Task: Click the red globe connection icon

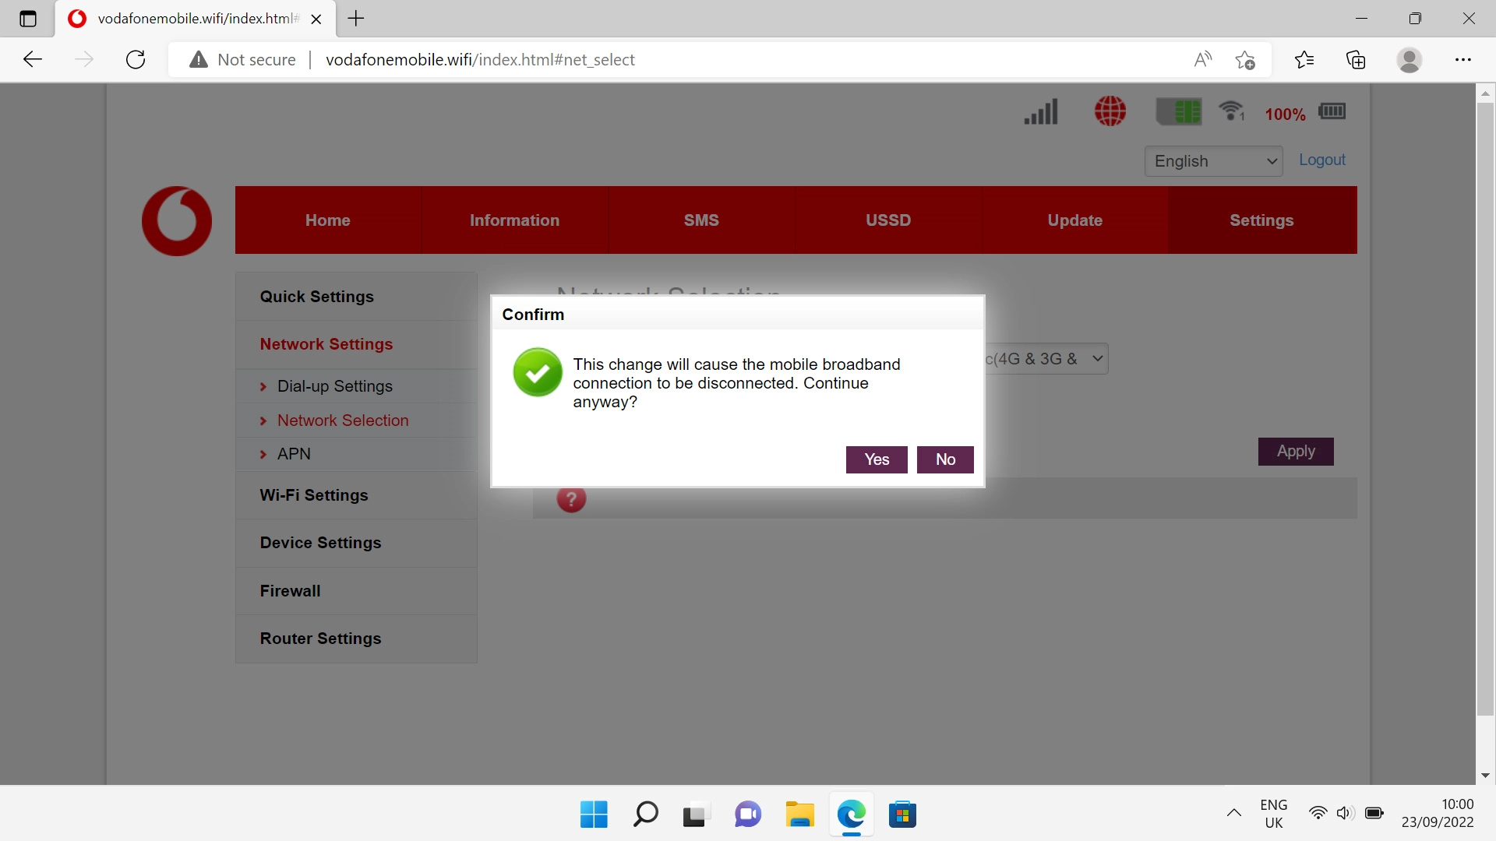Action: [x=1110, y=111]
